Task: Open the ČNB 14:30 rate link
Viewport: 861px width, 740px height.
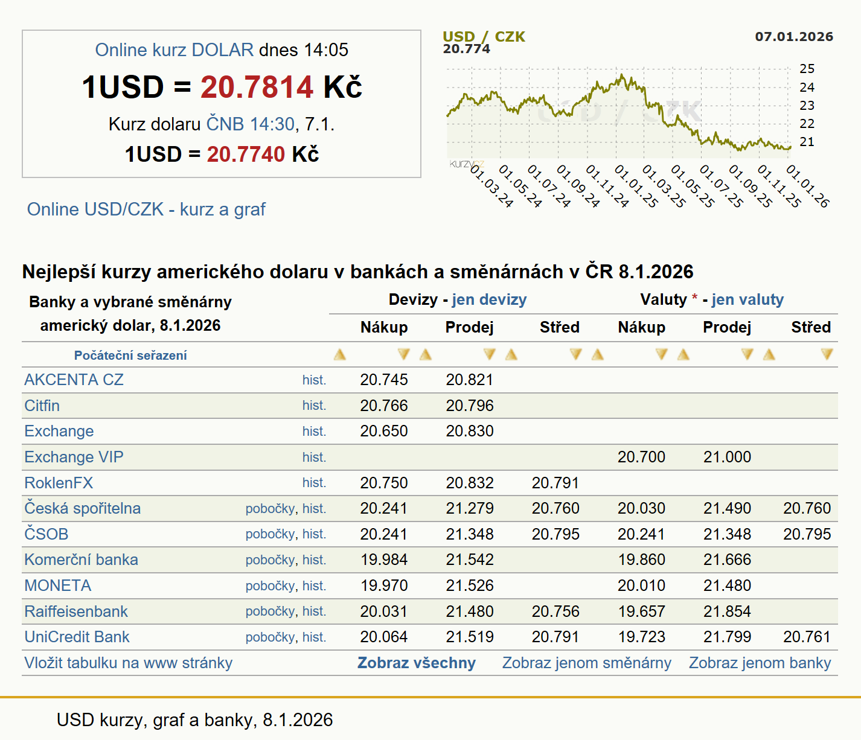Action: (x=250, y=124)
